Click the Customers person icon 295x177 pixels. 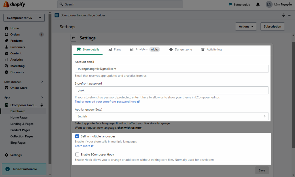coord(7,47)
